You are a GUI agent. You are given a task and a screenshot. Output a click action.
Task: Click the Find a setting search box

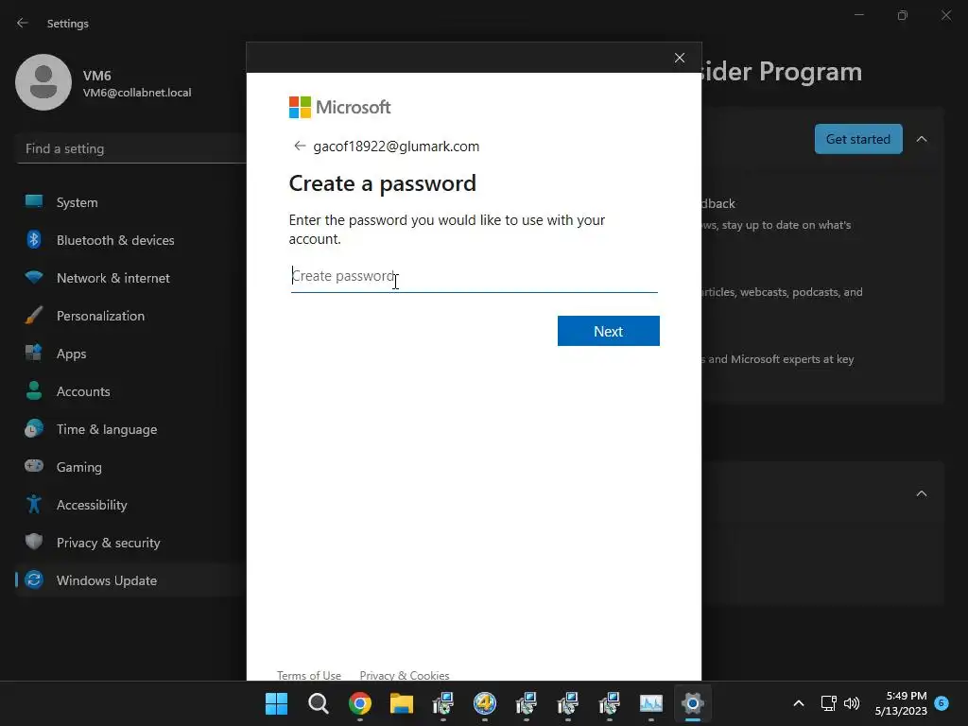pyautogui.click(x=132, y=148)
